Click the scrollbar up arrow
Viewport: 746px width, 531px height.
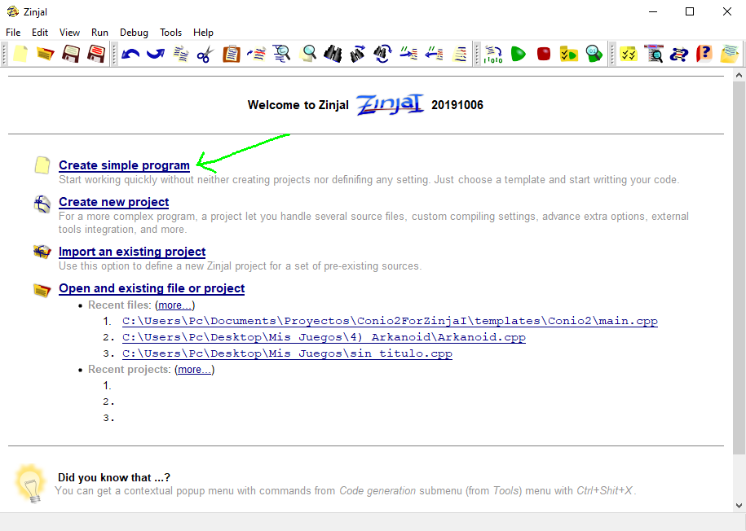[x=739, y=75]
